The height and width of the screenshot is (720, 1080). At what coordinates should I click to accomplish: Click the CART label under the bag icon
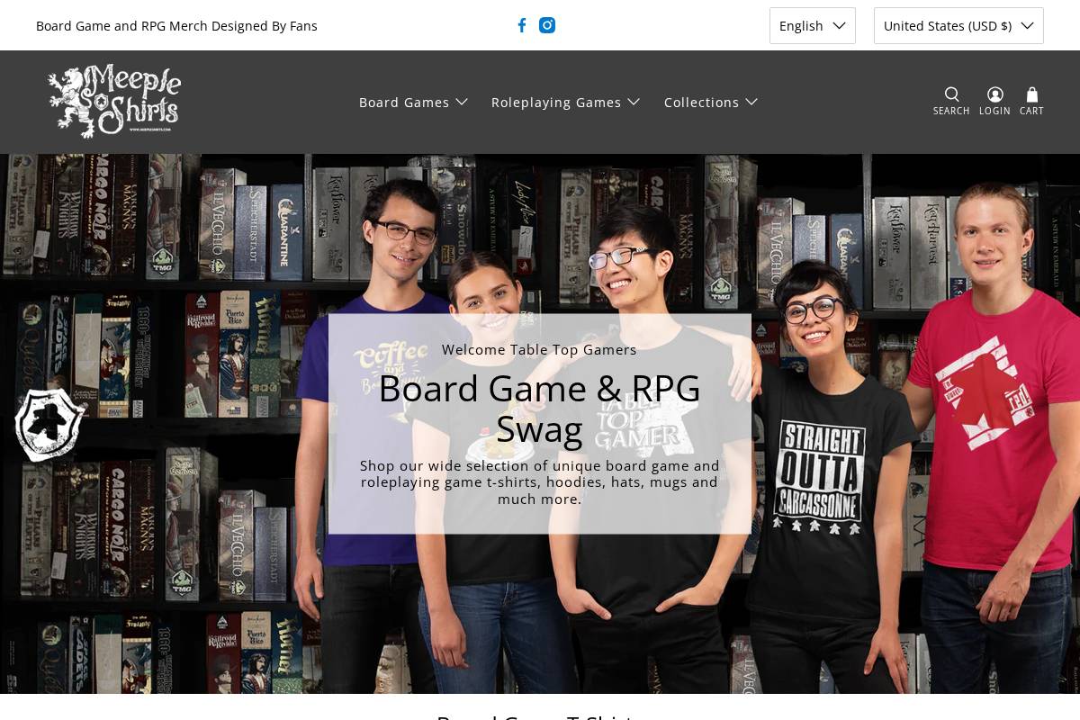1031,111
